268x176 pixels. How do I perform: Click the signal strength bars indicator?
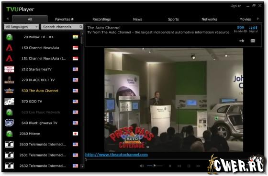253,28
